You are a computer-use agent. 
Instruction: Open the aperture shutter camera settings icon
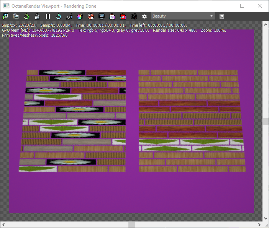click(144, 16)
